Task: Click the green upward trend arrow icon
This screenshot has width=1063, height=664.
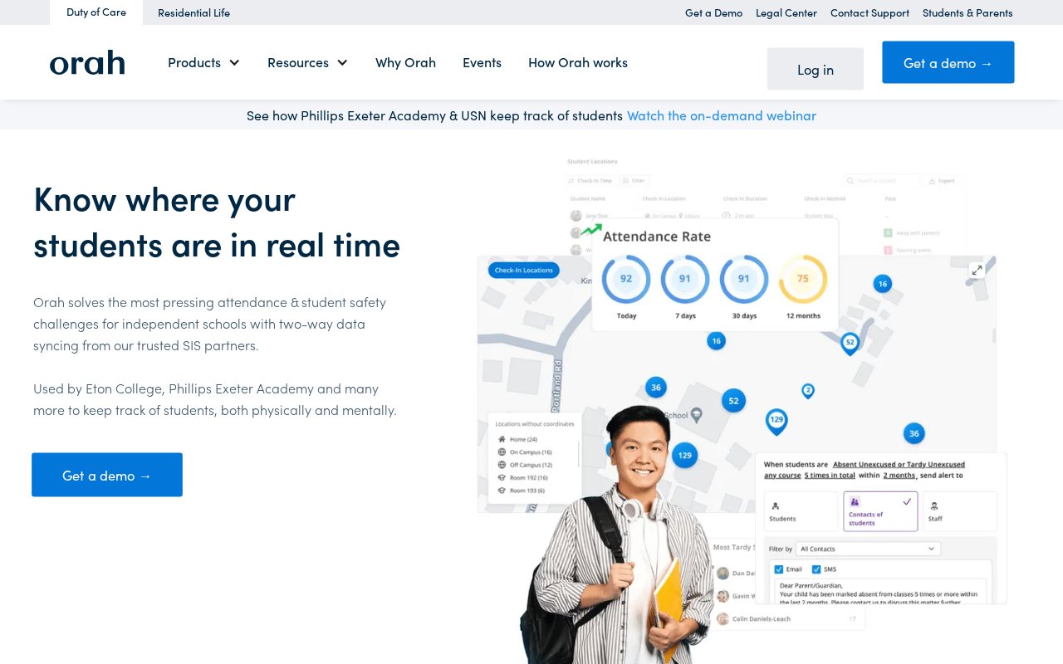Action: [591, 229]
